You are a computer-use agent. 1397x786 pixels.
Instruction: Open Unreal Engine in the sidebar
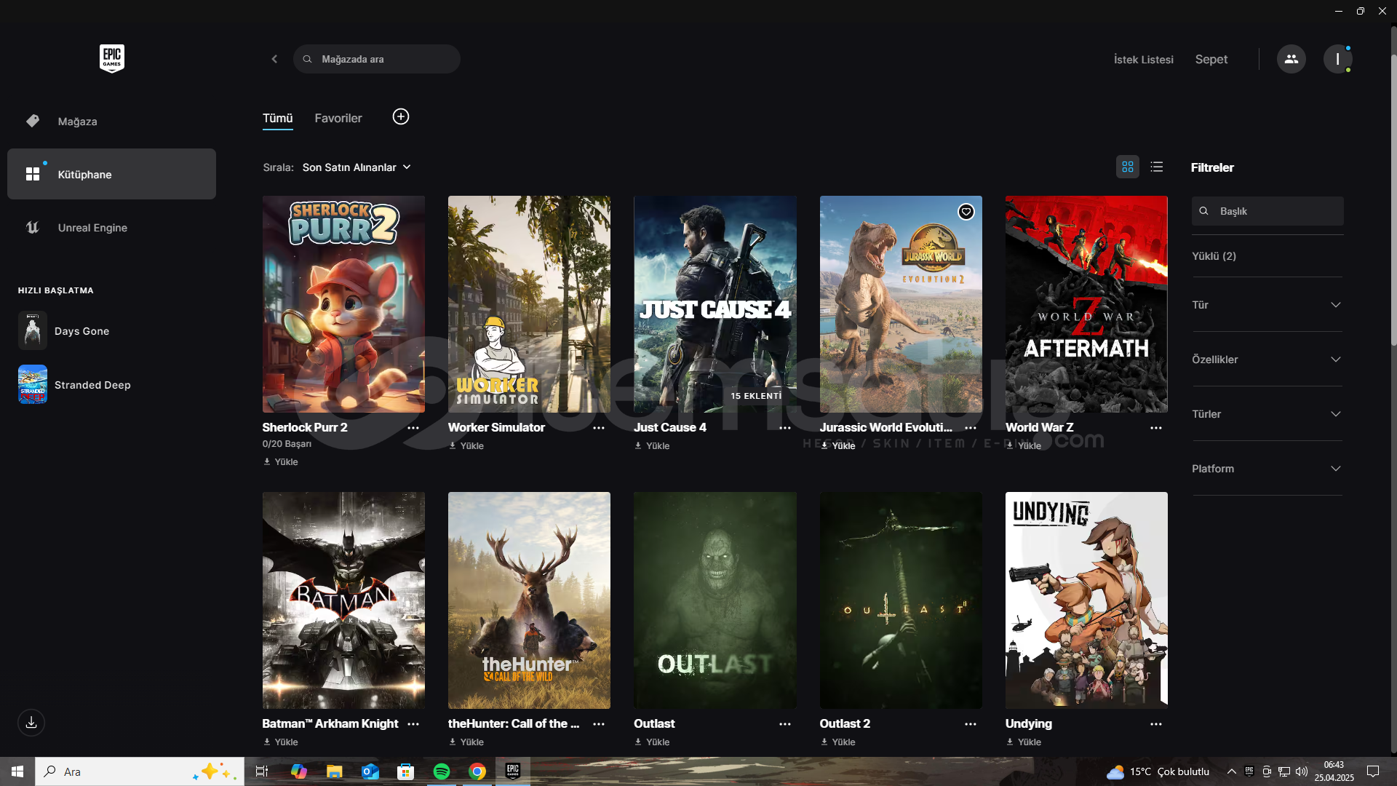111,227
